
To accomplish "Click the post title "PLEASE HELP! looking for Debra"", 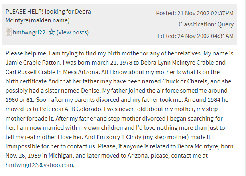I will 48,12.
